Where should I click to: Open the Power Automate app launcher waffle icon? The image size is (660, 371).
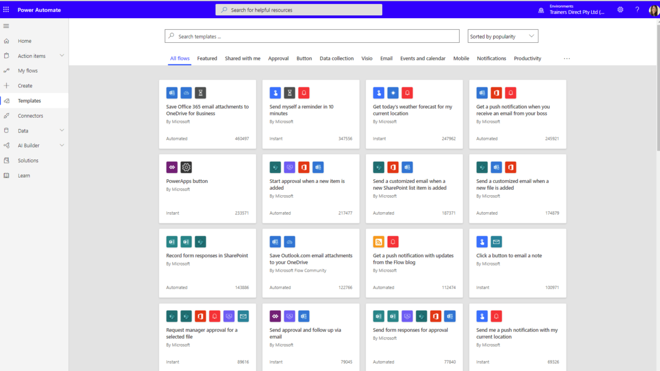coord(6,9)
